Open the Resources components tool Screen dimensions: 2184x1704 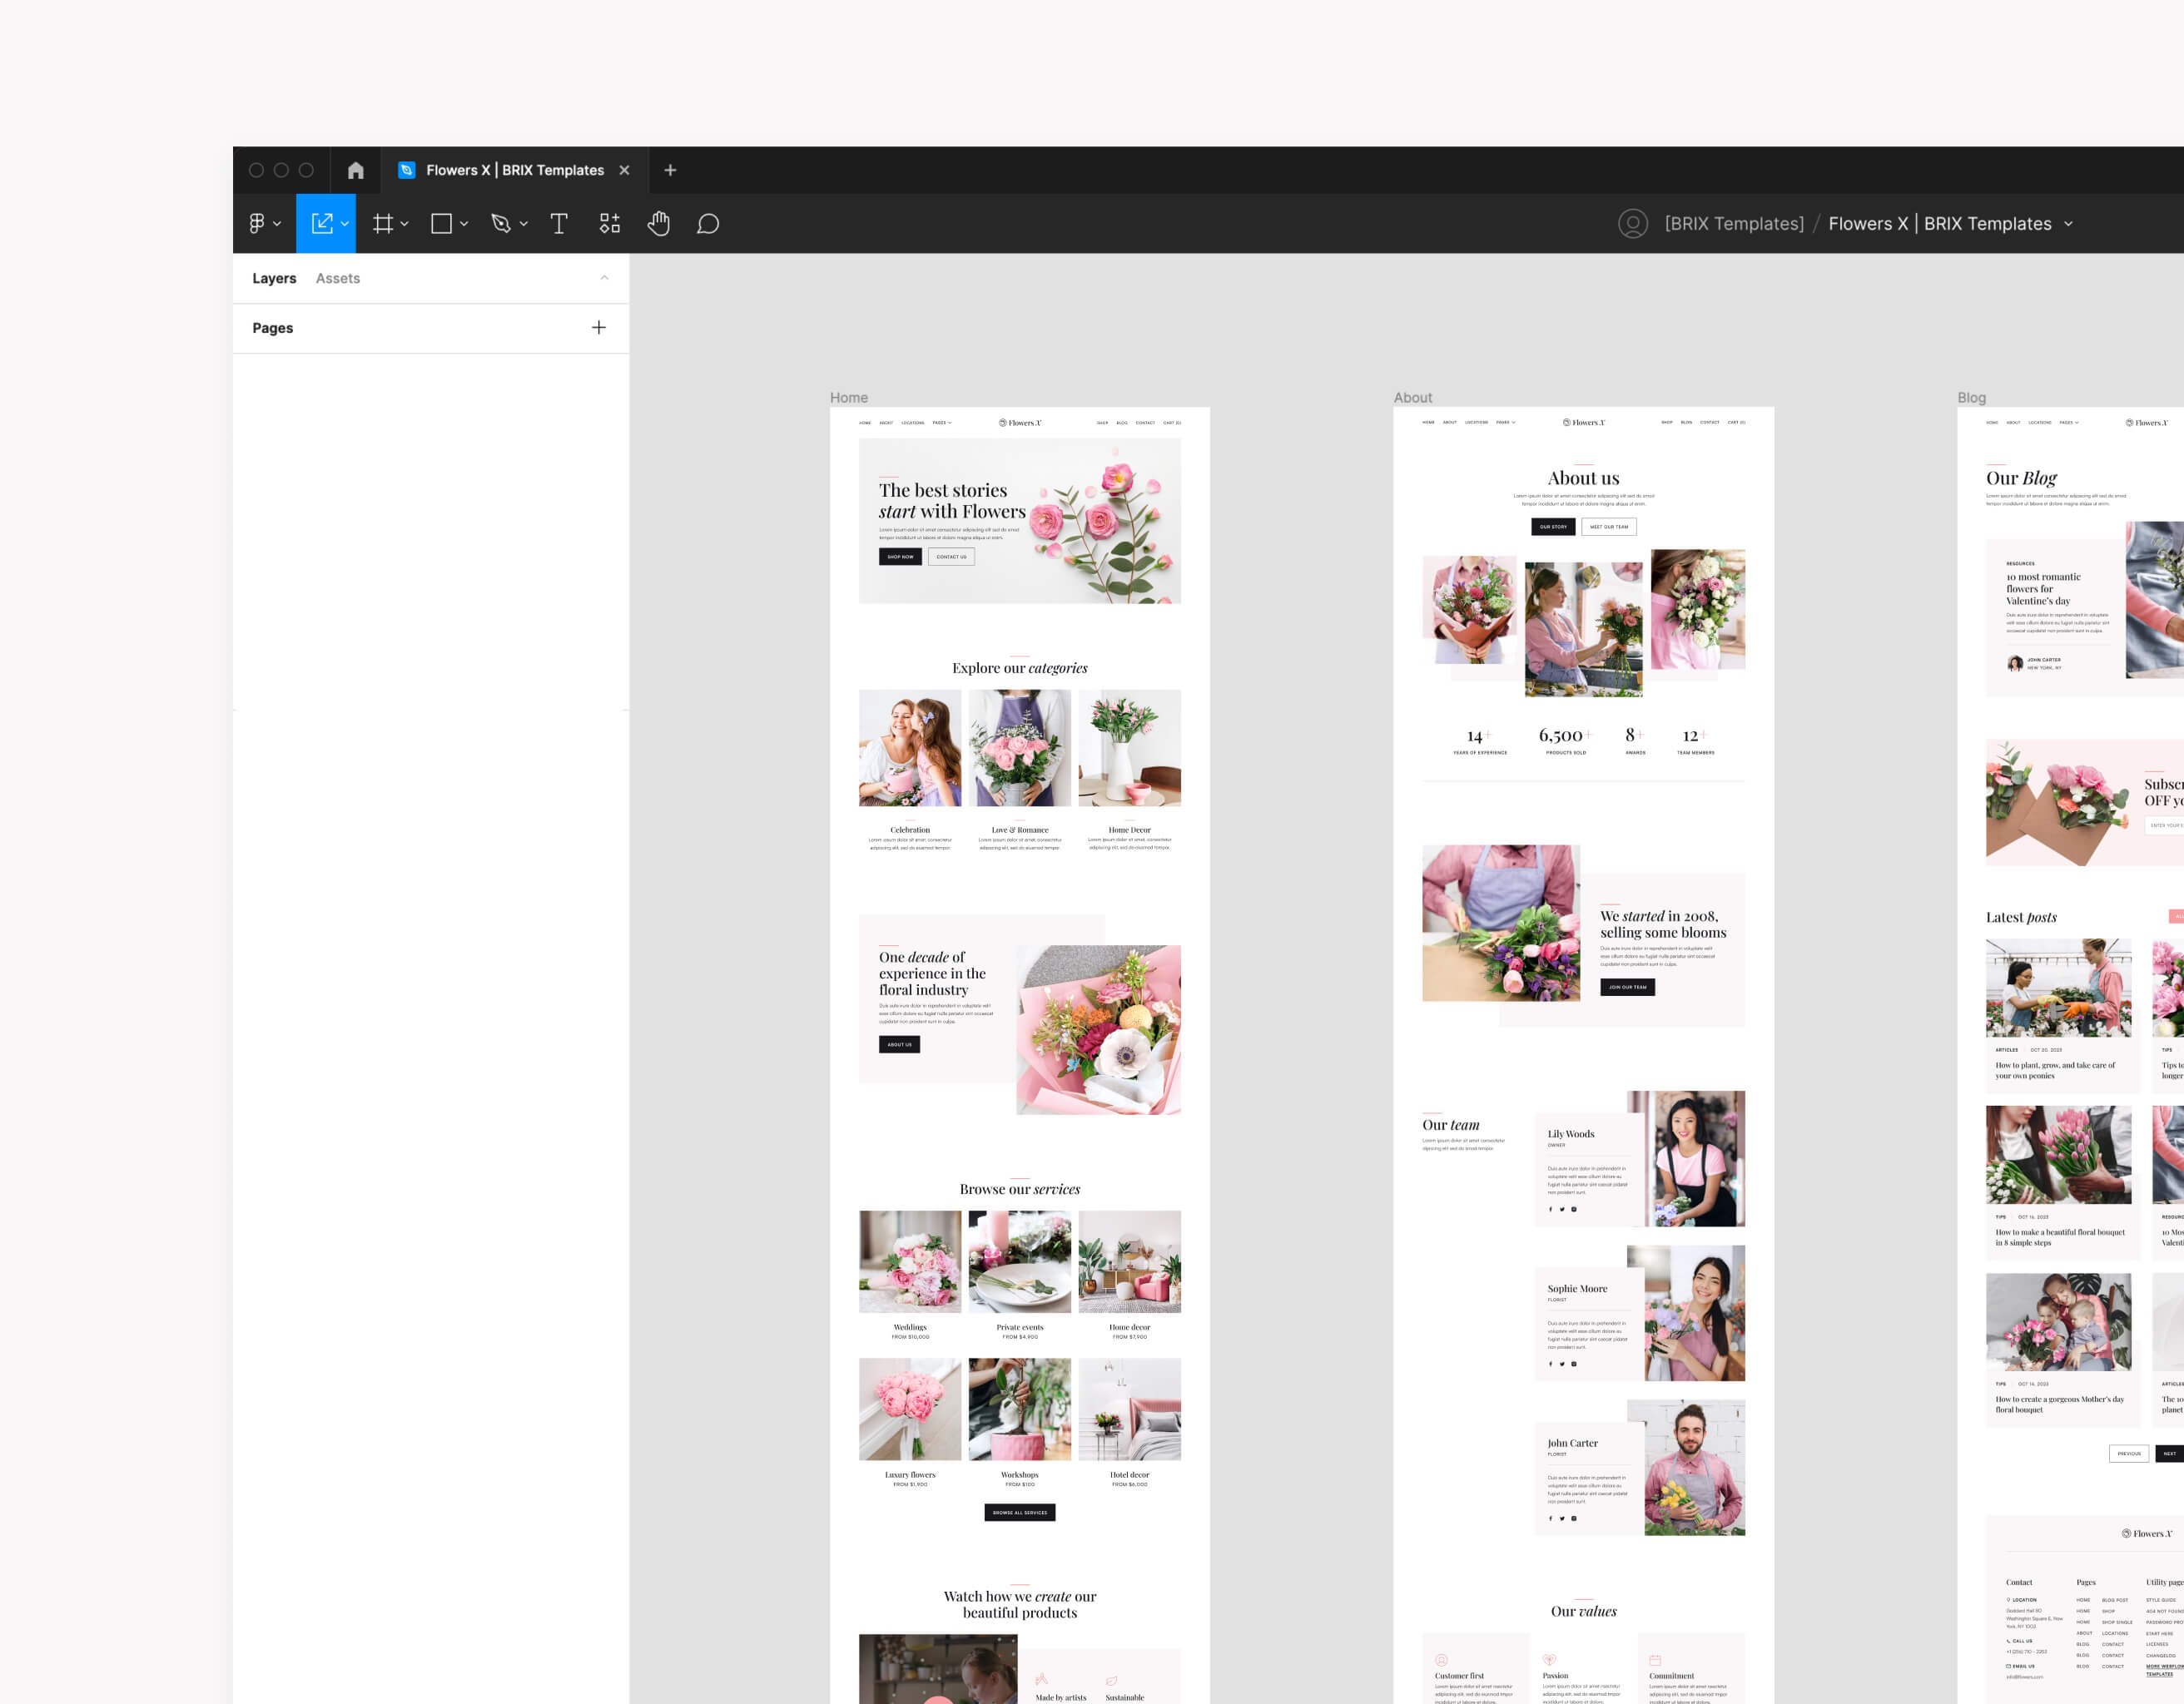pyautogui.click(x=610, y=224)
